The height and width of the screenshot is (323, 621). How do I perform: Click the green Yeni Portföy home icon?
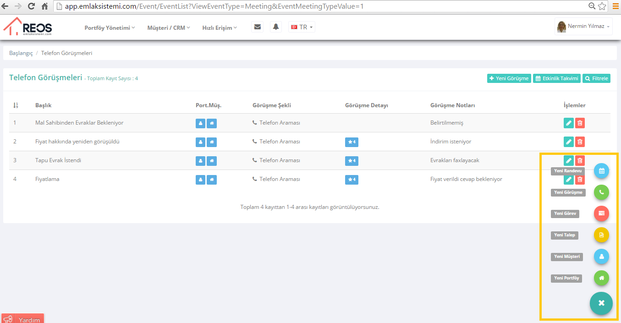point(601,278)
